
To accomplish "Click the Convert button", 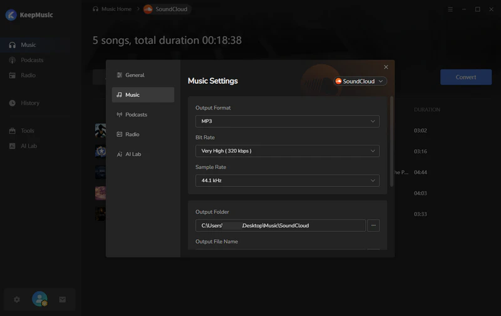I will click(466, 77).
